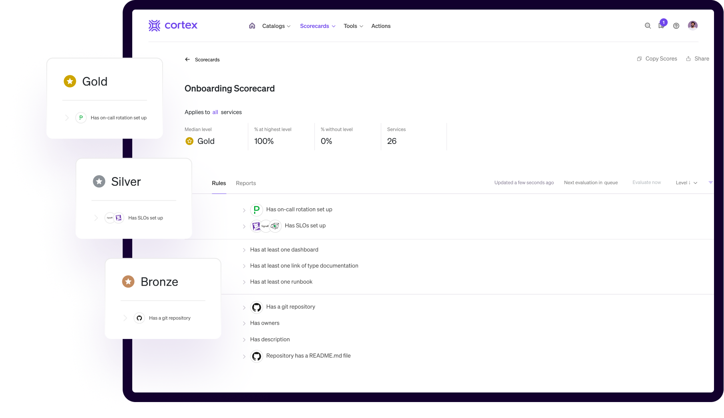The image size is (724, 418).
Task: Click the all services link
Action: [215, 112]
